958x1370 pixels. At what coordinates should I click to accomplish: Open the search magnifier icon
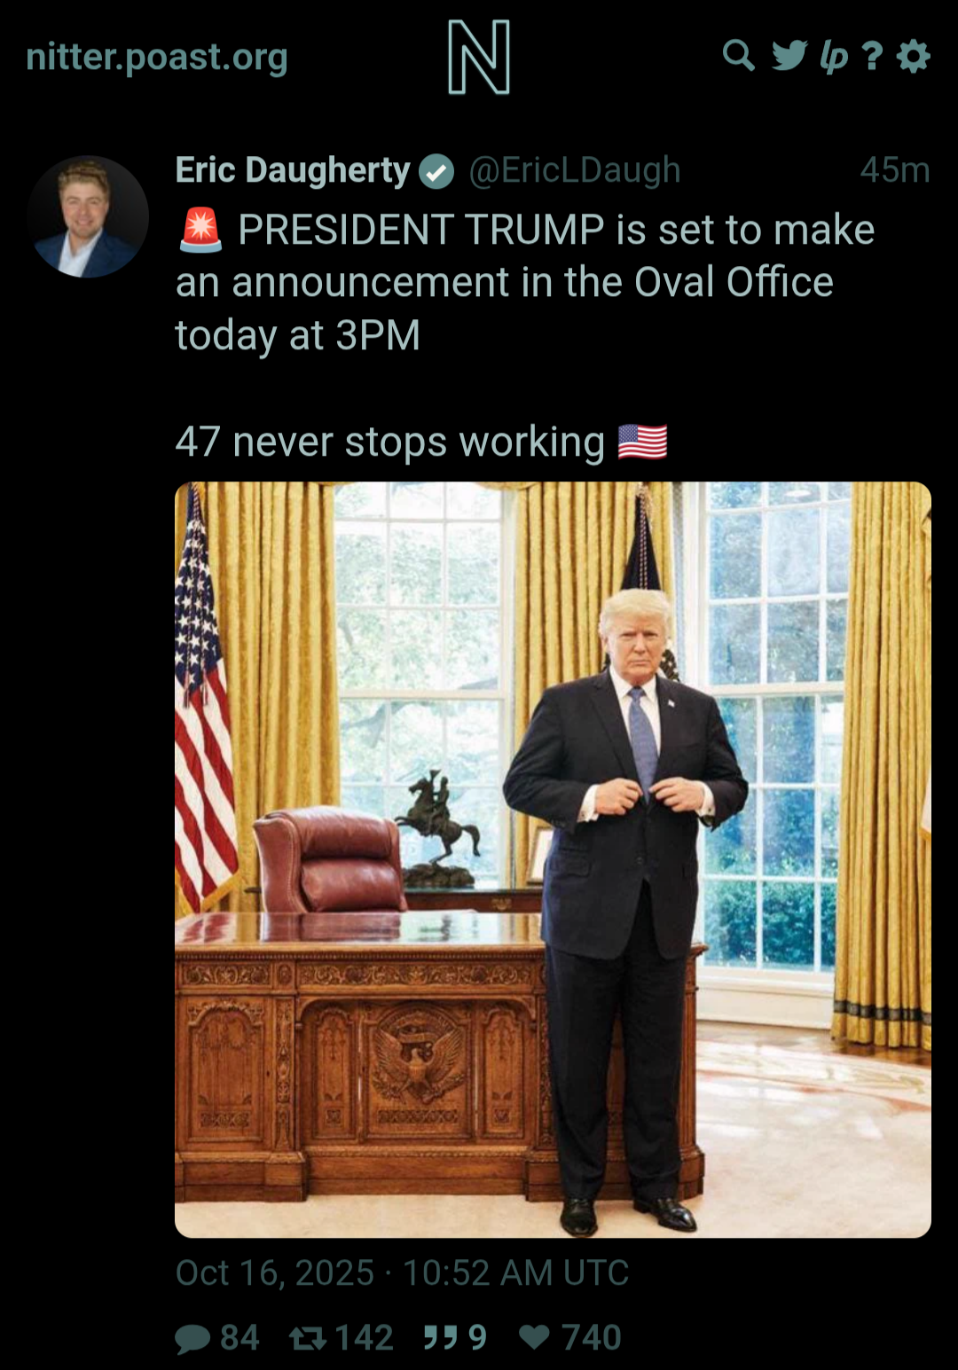(738, 56)
